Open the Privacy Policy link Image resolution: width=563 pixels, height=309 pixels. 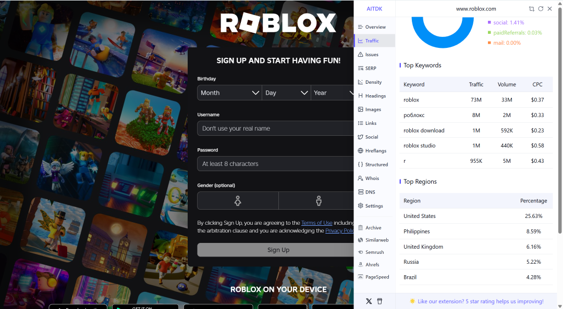pos(339,231)
